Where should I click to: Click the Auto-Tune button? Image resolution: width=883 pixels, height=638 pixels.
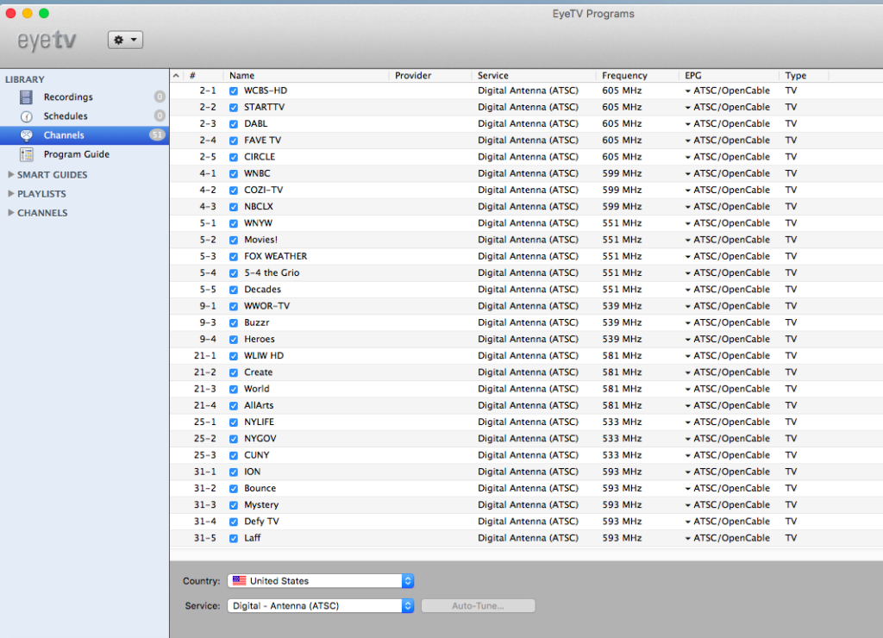click(478, 606)
